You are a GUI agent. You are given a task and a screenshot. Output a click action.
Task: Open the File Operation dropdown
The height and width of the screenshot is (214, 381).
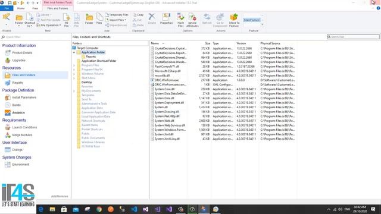[x=49, y=25]
